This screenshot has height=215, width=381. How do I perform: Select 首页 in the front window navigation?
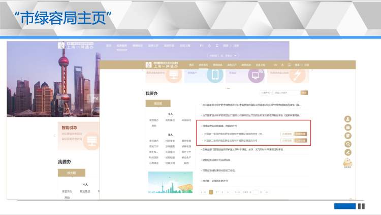coord(192,65)
